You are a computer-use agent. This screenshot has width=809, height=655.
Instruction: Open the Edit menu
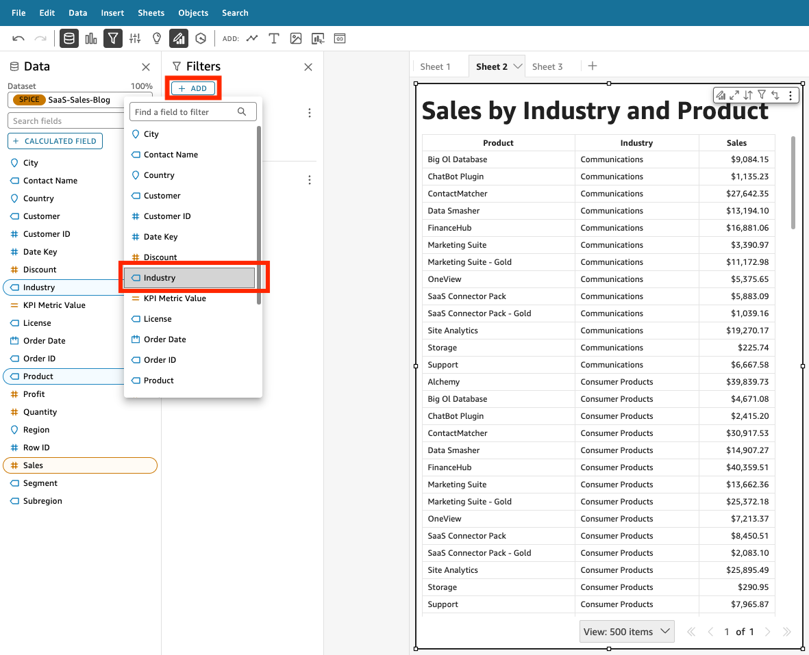tap(47, 13)
